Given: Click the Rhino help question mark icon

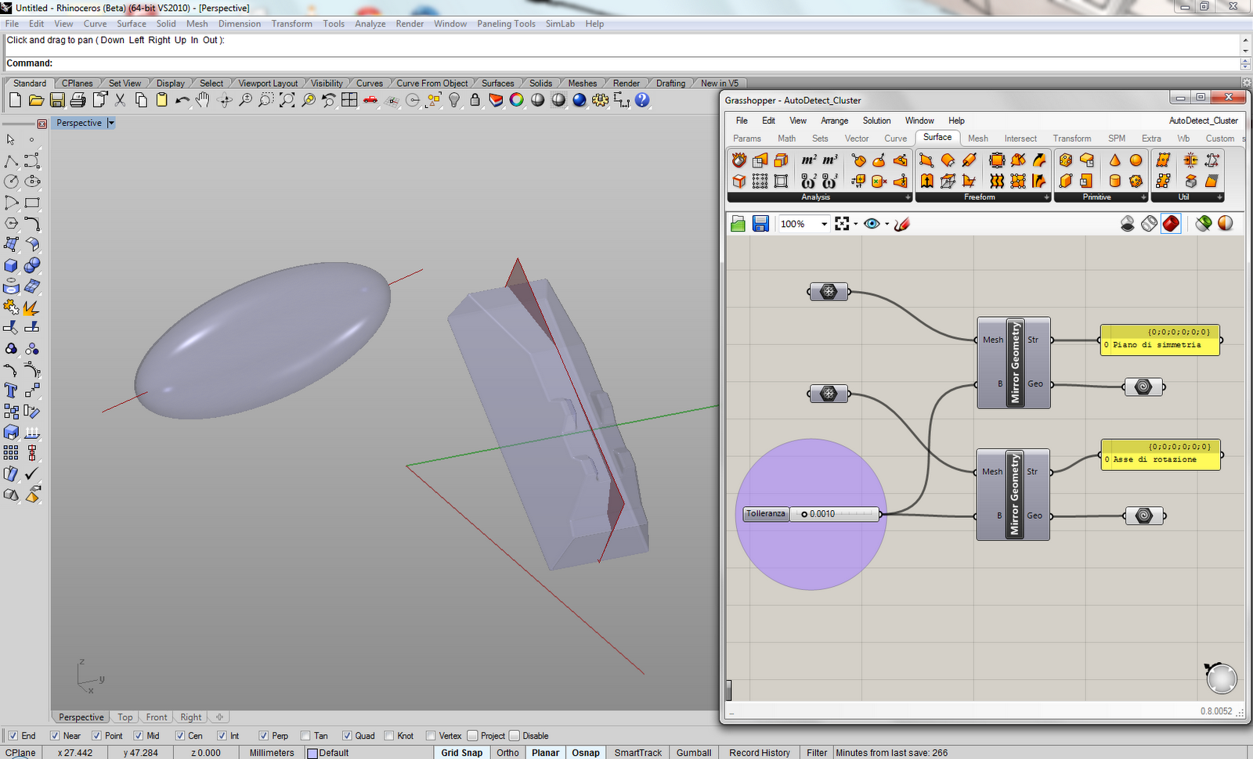Looking at the screenshot, I should click(x=641, y=100).
